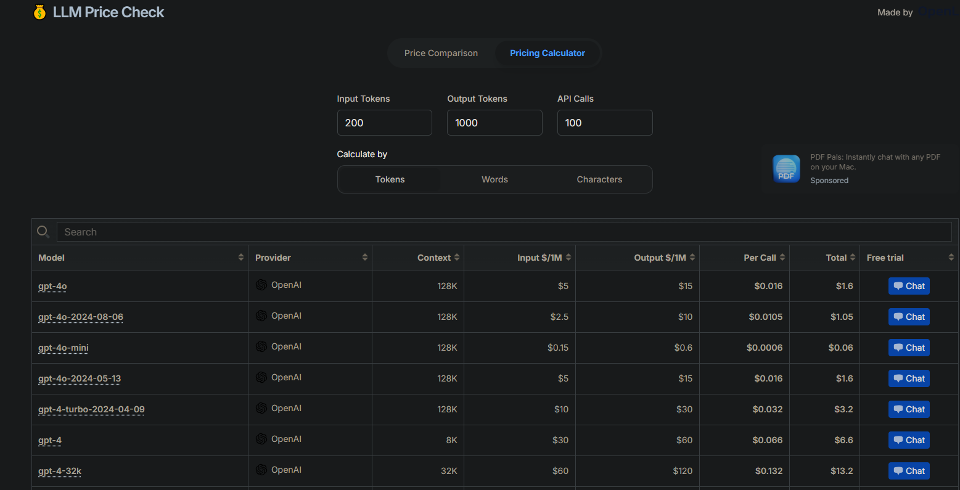
Task: Sort by Total column sort arrows
Action: point(853,258)
